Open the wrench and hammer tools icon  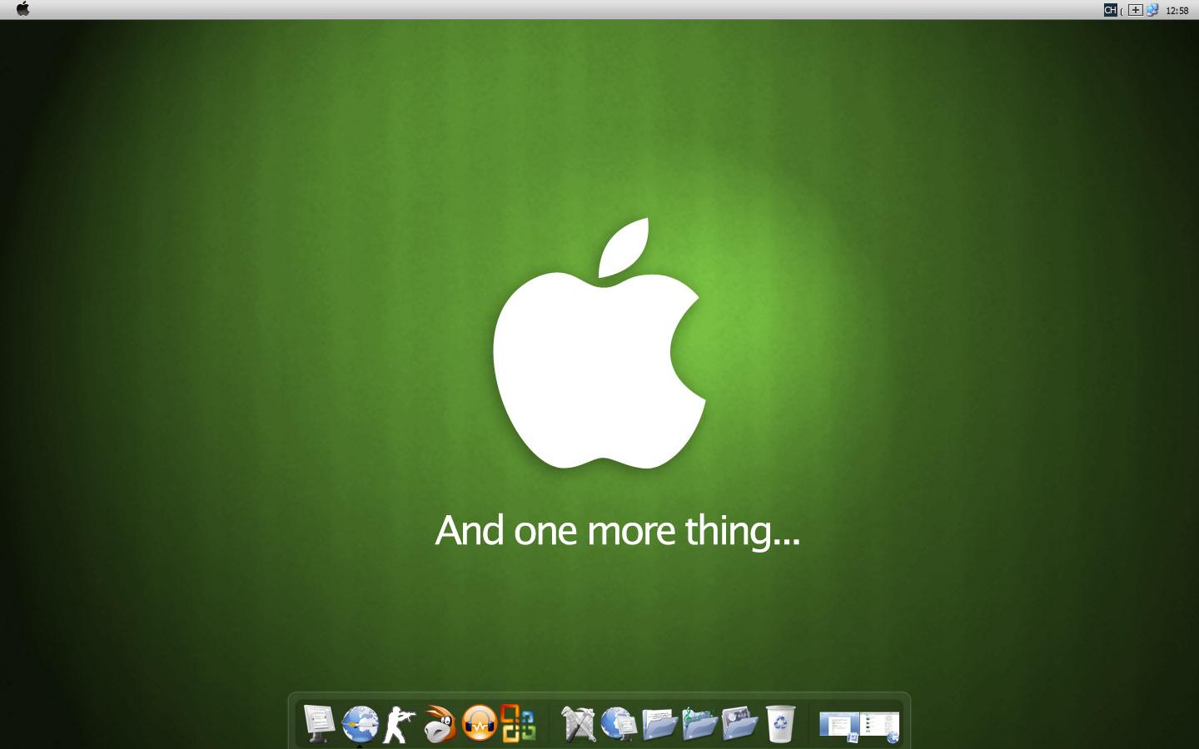click(x=579, y=724)
